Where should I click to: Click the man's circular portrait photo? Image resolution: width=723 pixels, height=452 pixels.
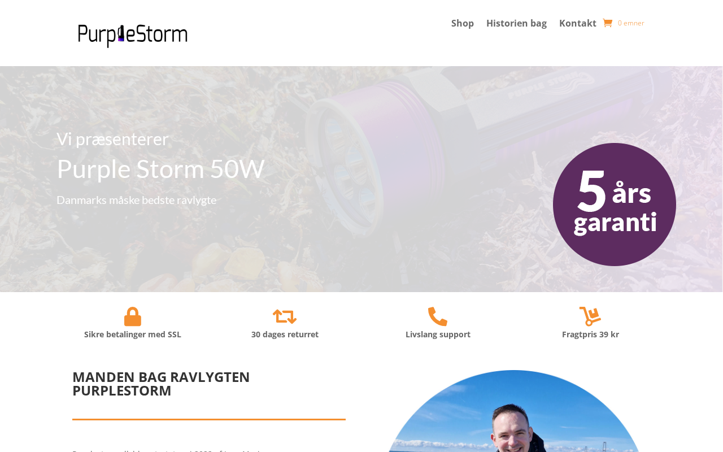tap(514, 411)
